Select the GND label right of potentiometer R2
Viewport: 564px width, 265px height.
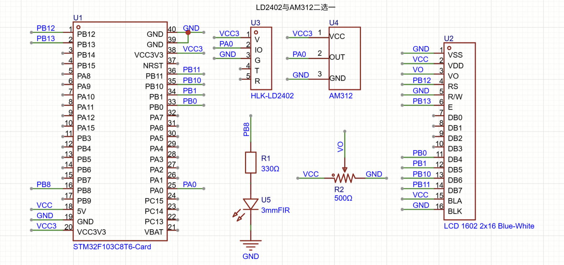[374, 174]
